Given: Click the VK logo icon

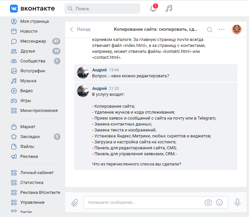Looking at the screenshot, I should [14, 8].
